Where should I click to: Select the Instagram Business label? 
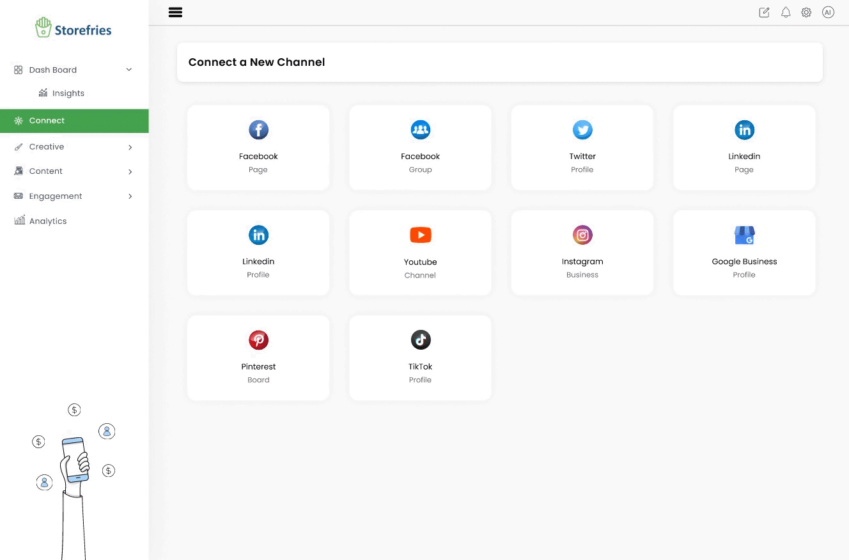582,268
